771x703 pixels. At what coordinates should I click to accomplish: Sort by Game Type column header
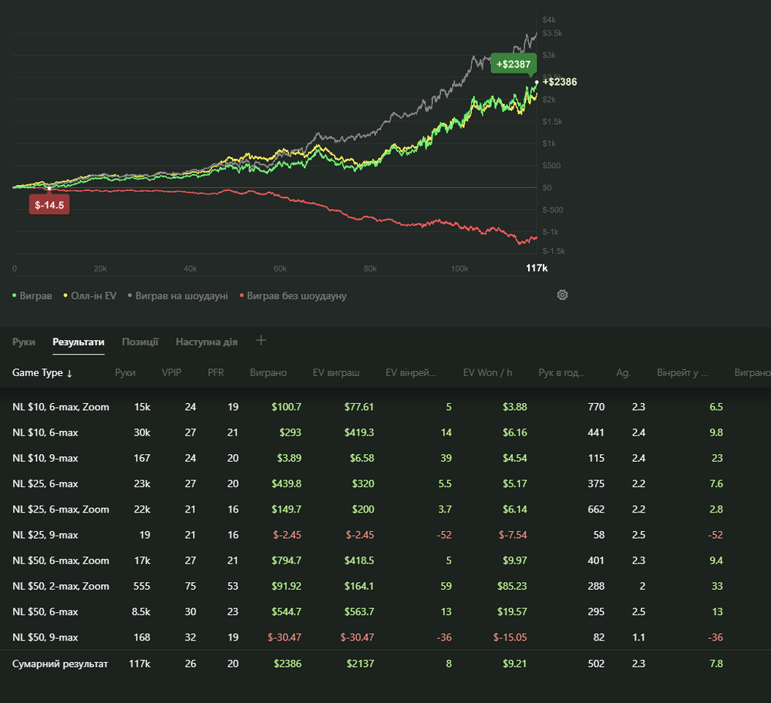tap(42, 373)
